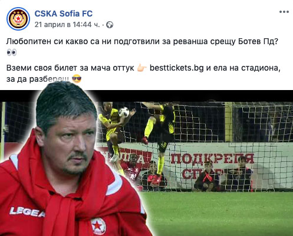
Task: Open the CSKA Sofia FC profile picture
Action: (x=18, y=19)
